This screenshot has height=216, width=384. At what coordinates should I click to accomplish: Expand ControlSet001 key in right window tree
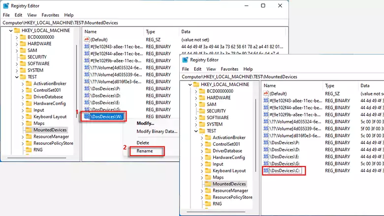pyautogui.click(x=202, y=144)
